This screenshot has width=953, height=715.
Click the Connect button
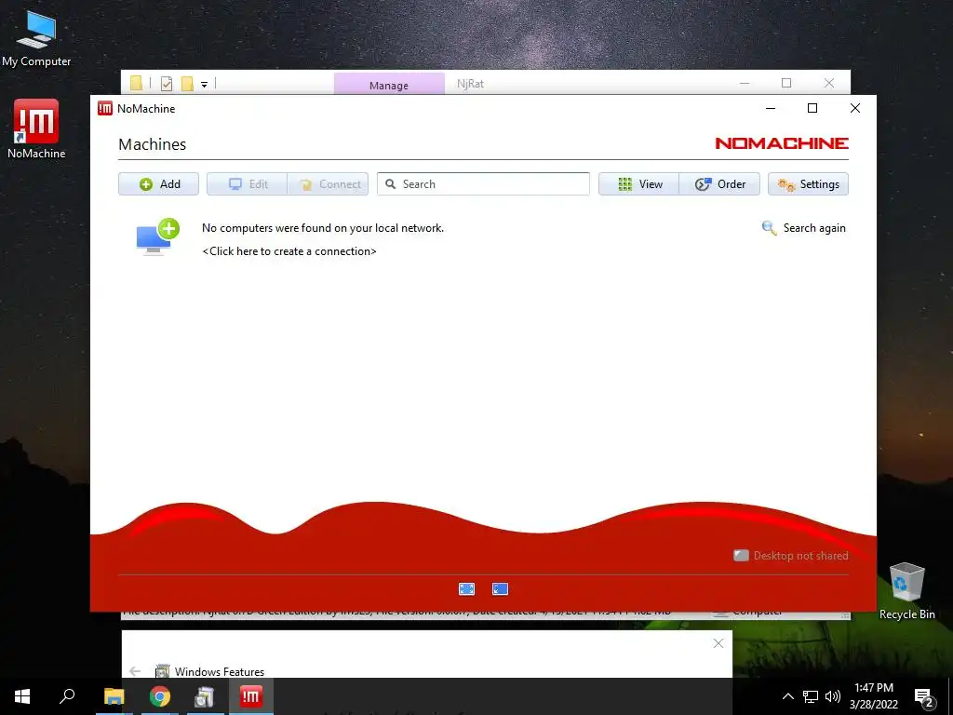[x=328, y=184]
